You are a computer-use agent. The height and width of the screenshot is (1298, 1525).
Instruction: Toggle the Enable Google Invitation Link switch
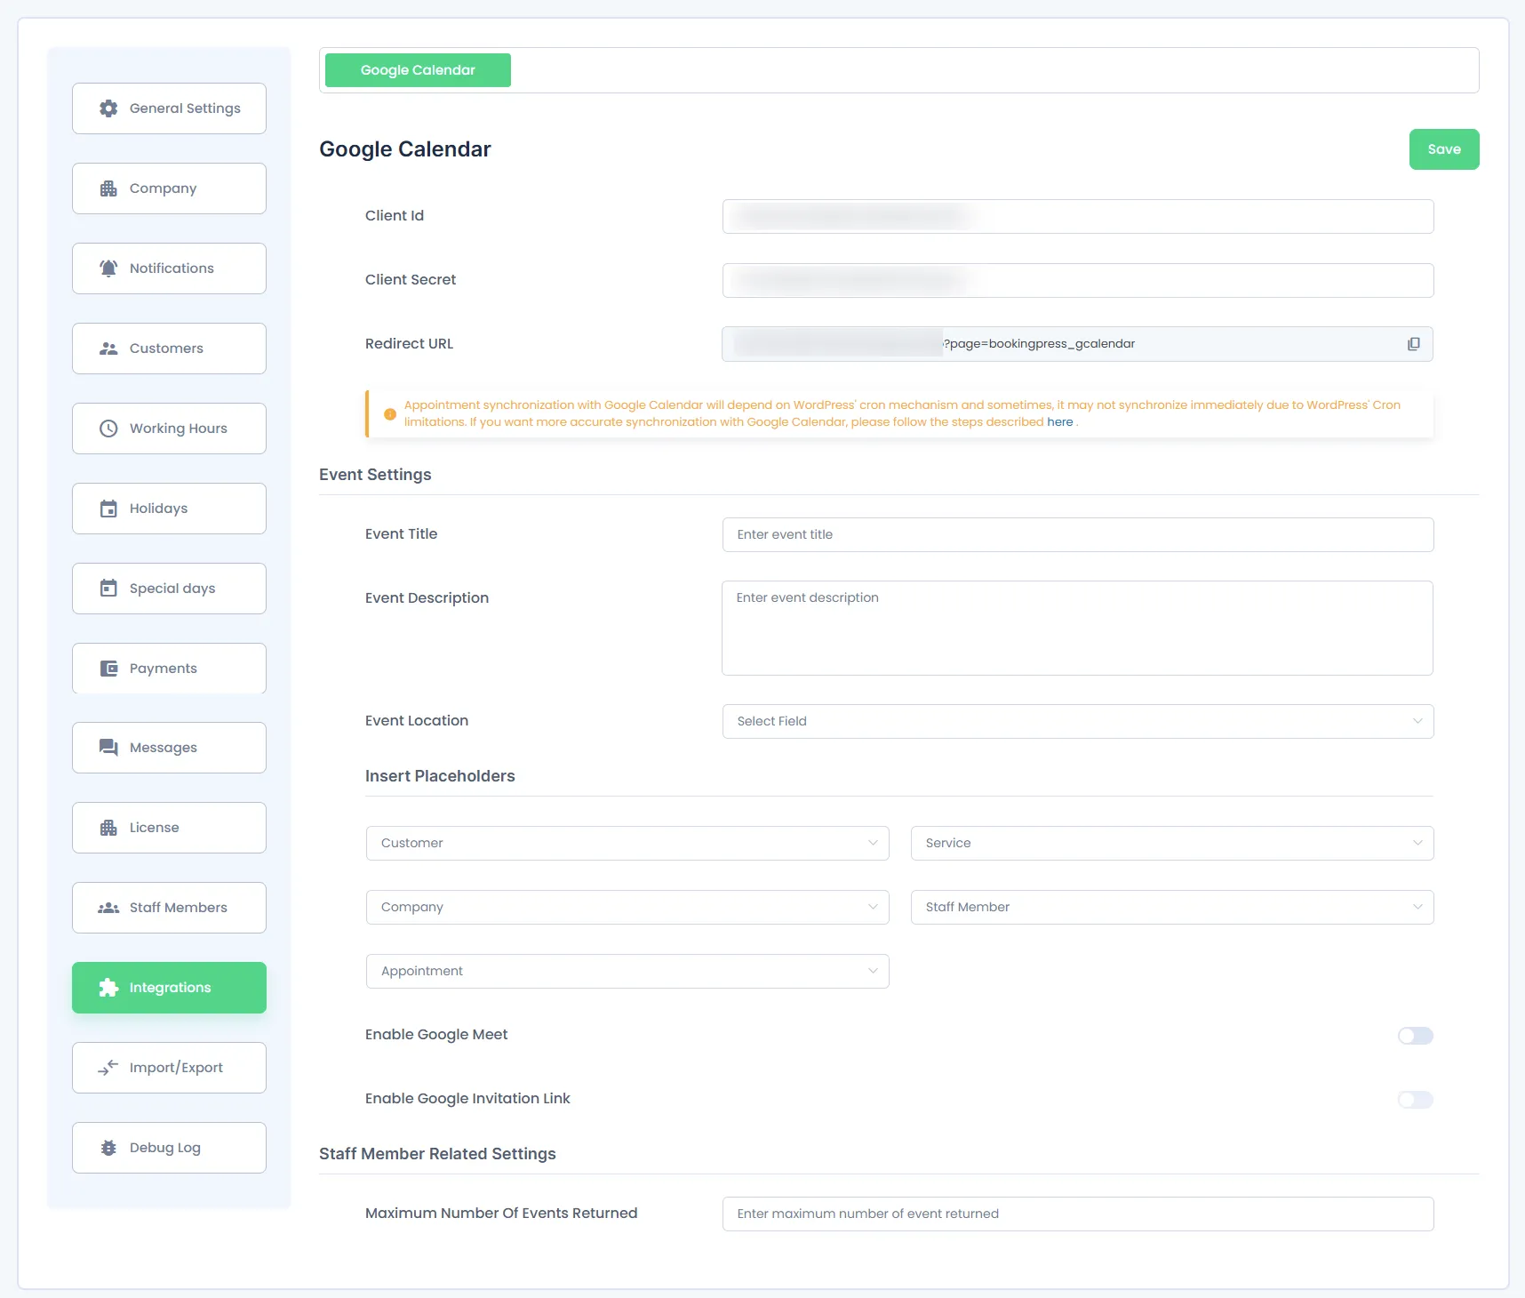point(1415,1100)
